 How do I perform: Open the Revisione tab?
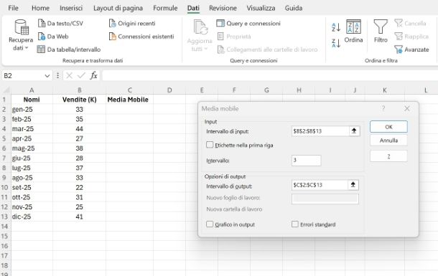click(x=223, y=8)
